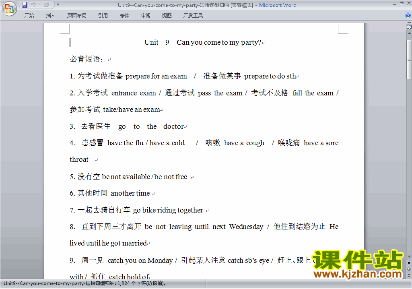Click the Chinese text '去看医生'

(96, 126)
